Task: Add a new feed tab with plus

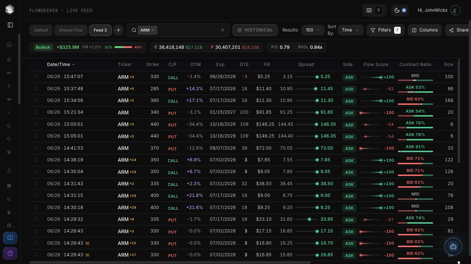Action: click(118, 30)
